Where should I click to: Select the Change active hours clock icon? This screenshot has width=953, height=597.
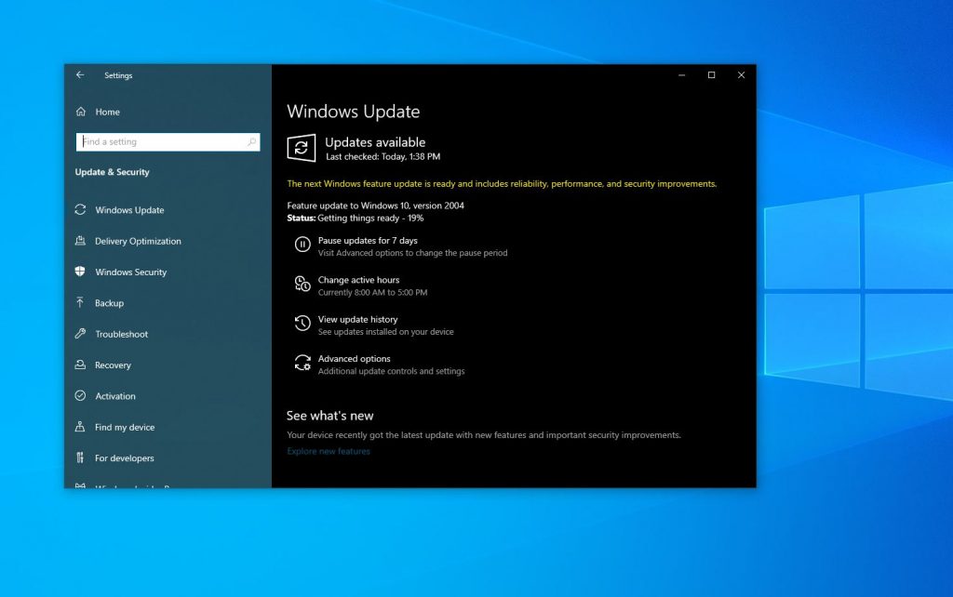[x=302, y=285]
